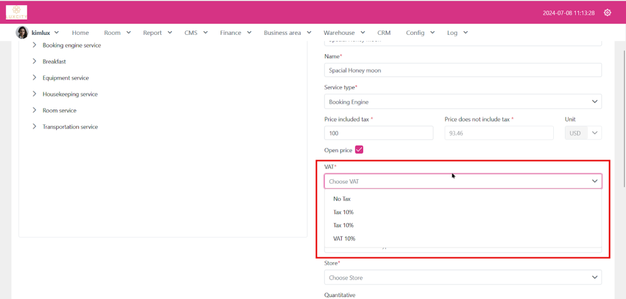Open the Service type dropdown
626x299 pixels.
(x=462, y=102)
